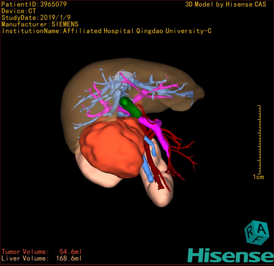The height and width of the screenshot is (266, 274).
Task: Click the Hisense logo
Action: [231, 256]
